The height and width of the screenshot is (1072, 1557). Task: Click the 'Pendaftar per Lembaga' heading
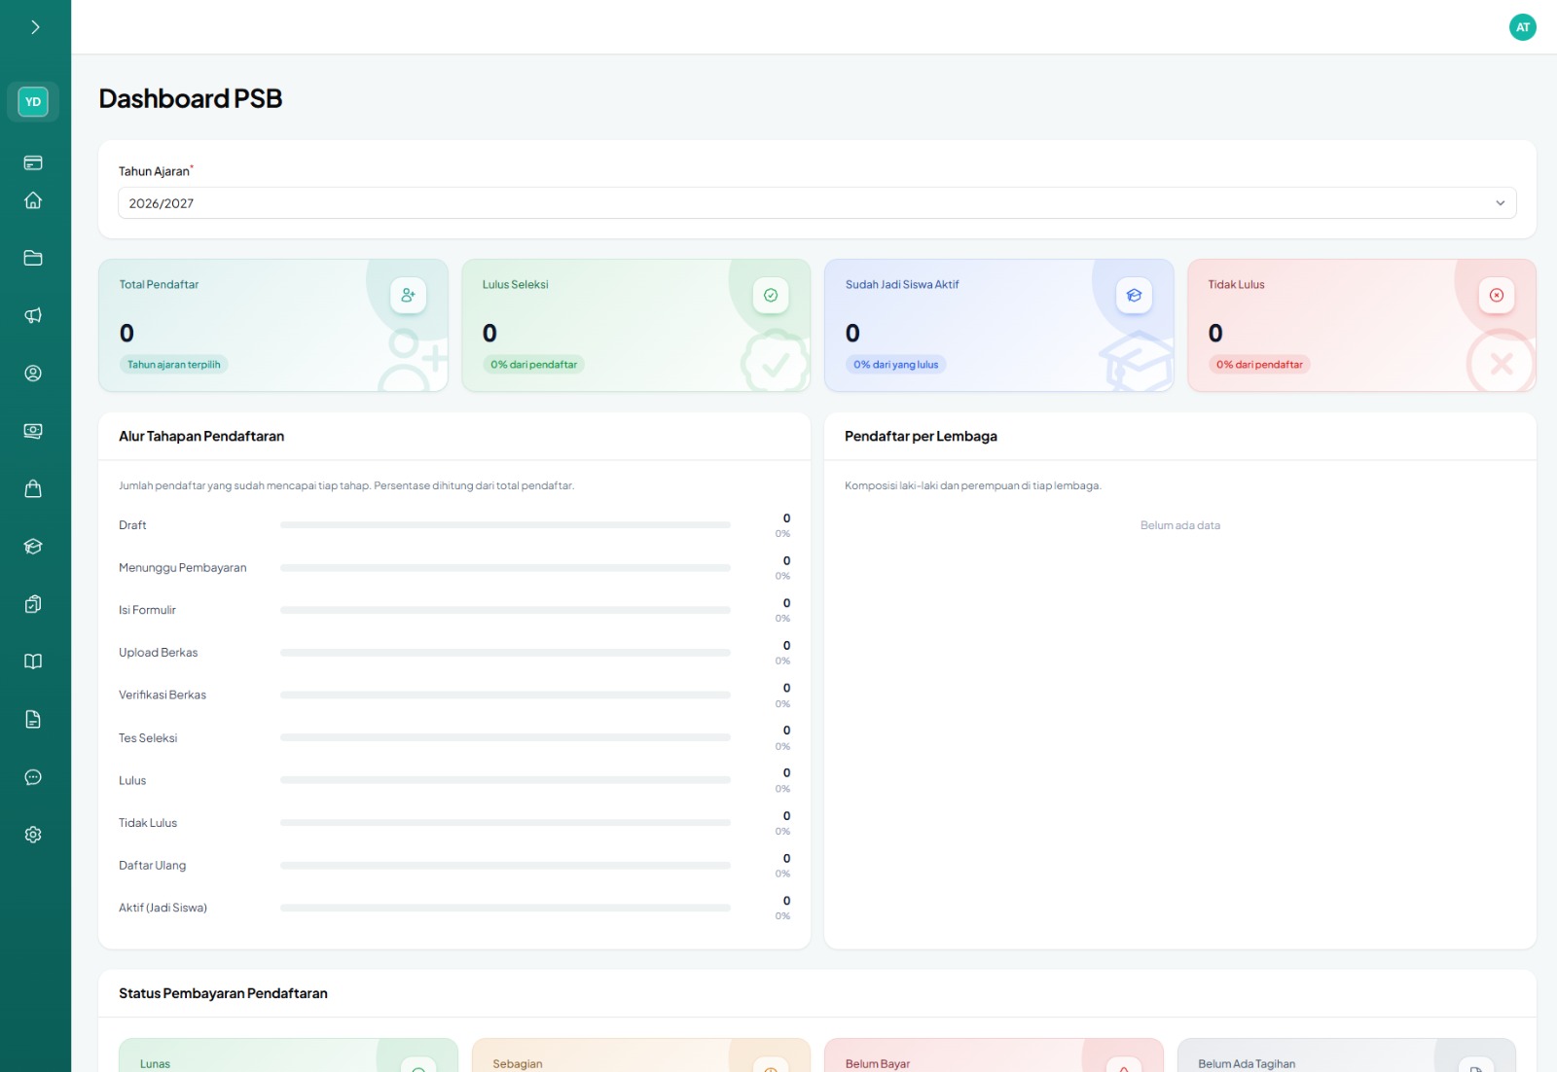pos(921,436)
